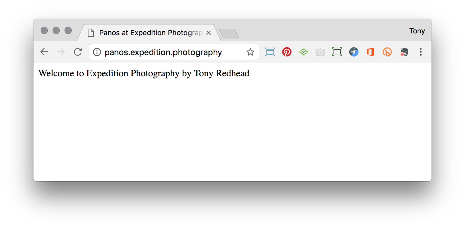Screen dimensions: 465x229
Task: Click the address bar with panos.expedition.photography
Action: coord(174,52)
